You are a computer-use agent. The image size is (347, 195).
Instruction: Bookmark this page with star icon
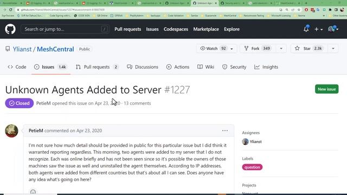299,10
